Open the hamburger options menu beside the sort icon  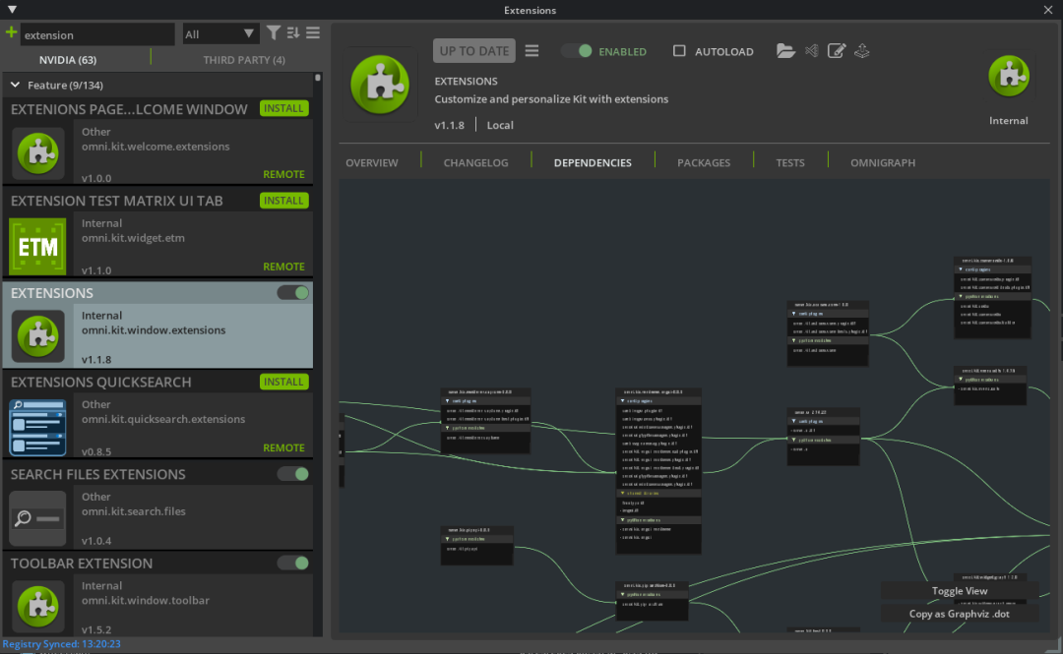313,33
